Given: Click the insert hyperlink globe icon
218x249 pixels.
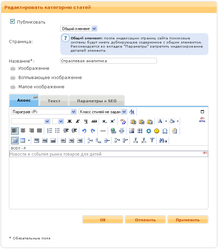Looking at the screenshot, I should pyautogui.click(x=113, y=131).
